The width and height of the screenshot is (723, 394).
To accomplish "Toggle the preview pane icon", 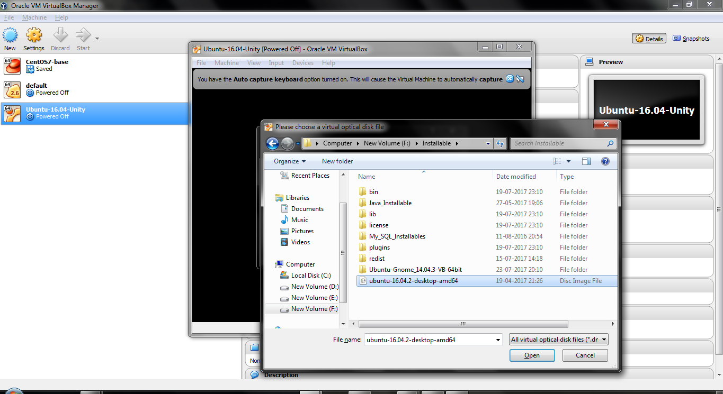I will 586,161.
